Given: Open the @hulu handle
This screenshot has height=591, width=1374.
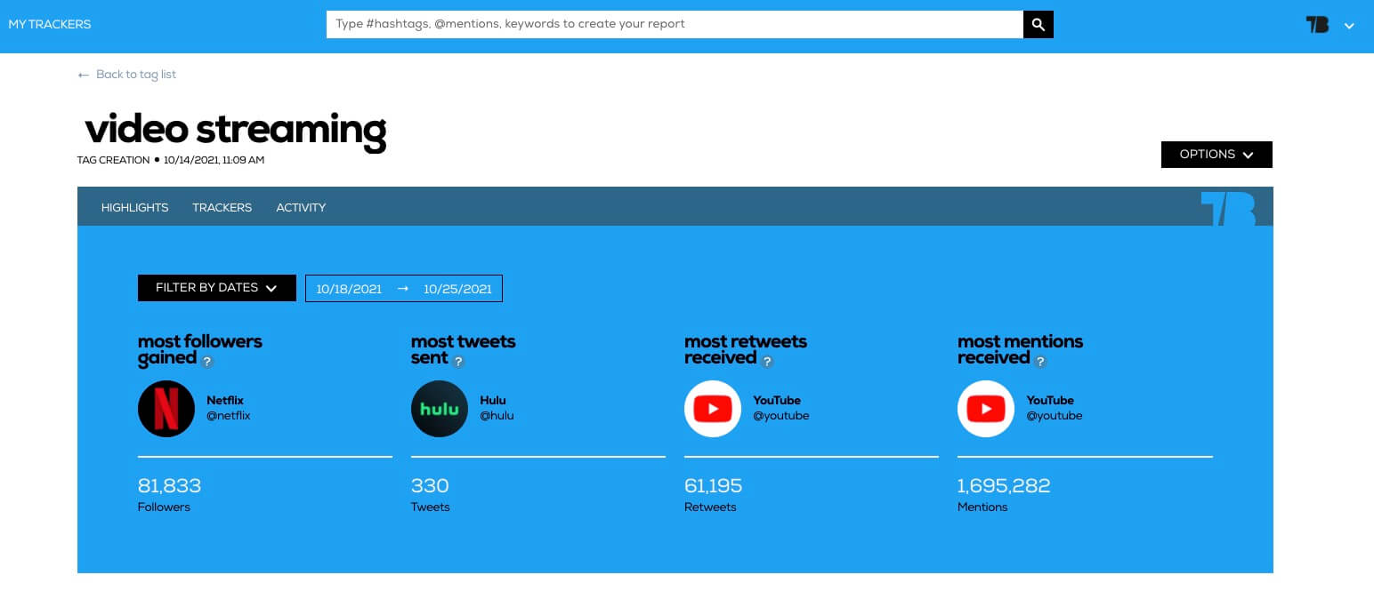Looking at the screenshot, I should click(x=497, y=415).
